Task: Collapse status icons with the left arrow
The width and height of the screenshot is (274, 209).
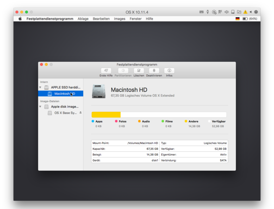Action: pos(251,12)
